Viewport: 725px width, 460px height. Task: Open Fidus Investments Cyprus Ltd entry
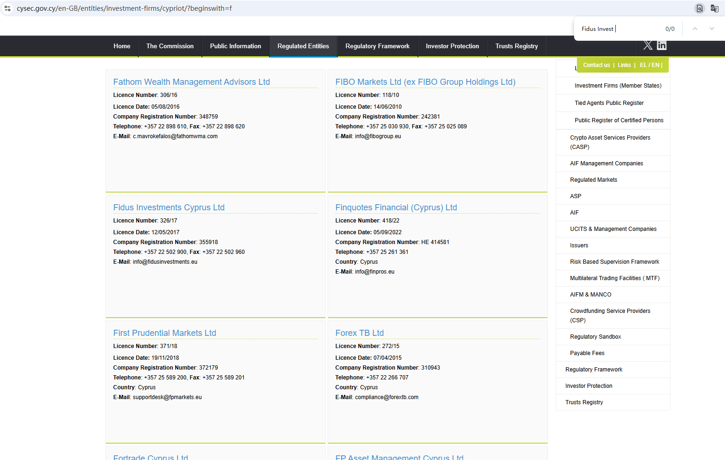coord(169,208)
